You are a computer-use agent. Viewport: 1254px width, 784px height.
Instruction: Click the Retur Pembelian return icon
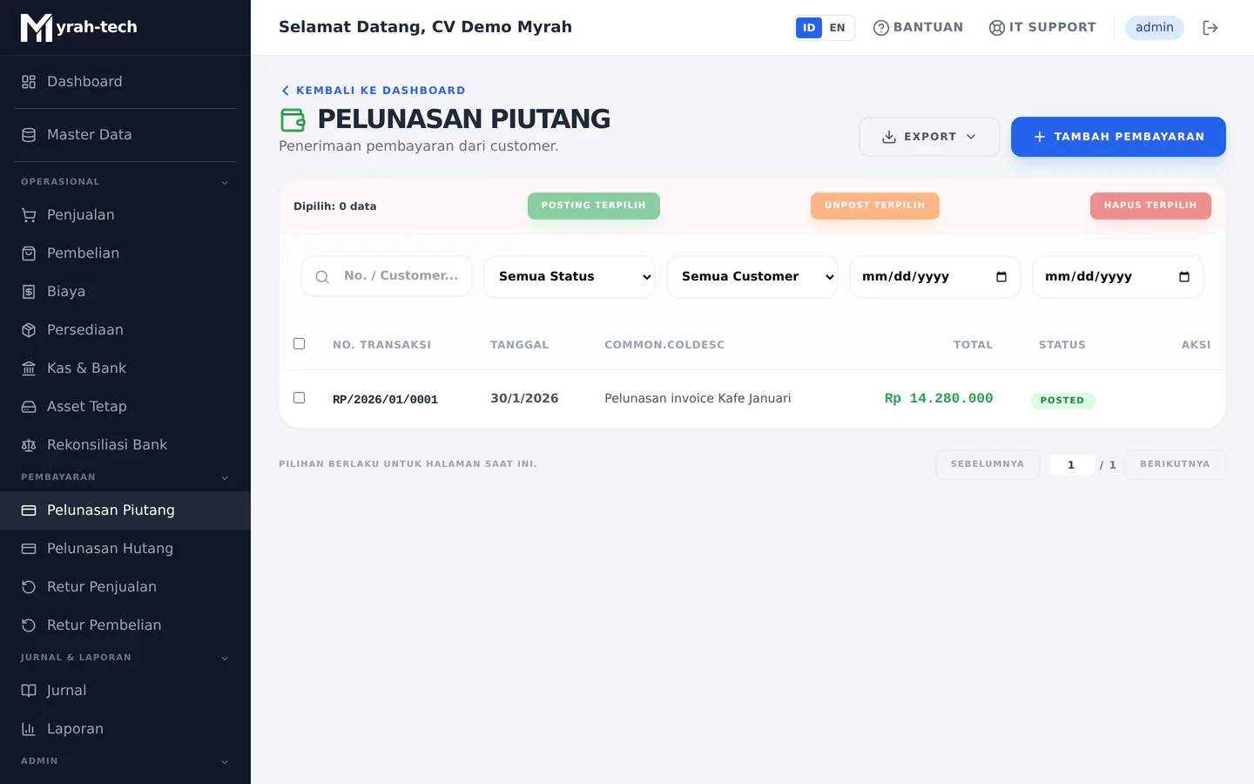point(29,625)
